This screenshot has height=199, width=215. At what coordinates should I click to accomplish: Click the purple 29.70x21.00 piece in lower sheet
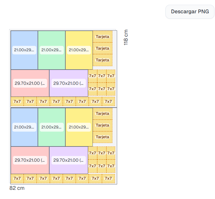pyautogui.click(x=69, y=160)
